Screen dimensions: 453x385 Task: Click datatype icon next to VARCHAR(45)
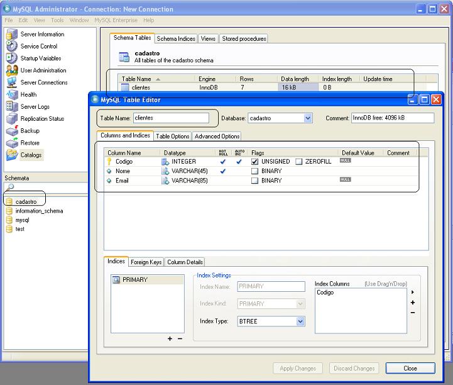tap(165, 171)
